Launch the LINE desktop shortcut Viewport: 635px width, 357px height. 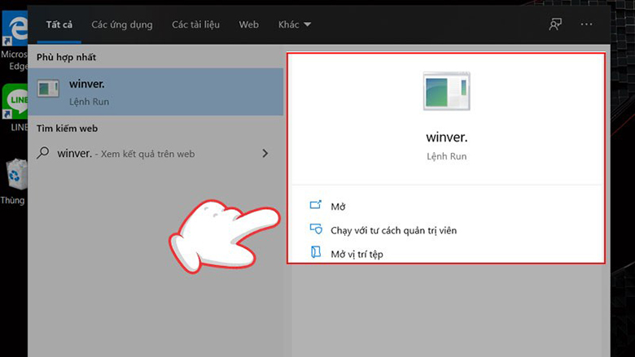click(15, 108)
